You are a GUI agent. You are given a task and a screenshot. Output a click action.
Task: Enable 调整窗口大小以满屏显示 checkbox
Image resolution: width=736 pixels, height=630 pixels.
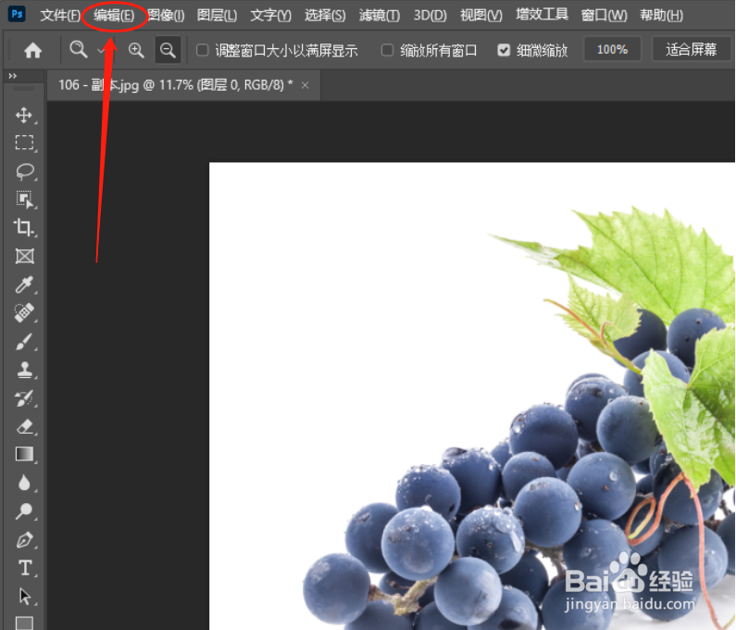click(x=203, y=50)
